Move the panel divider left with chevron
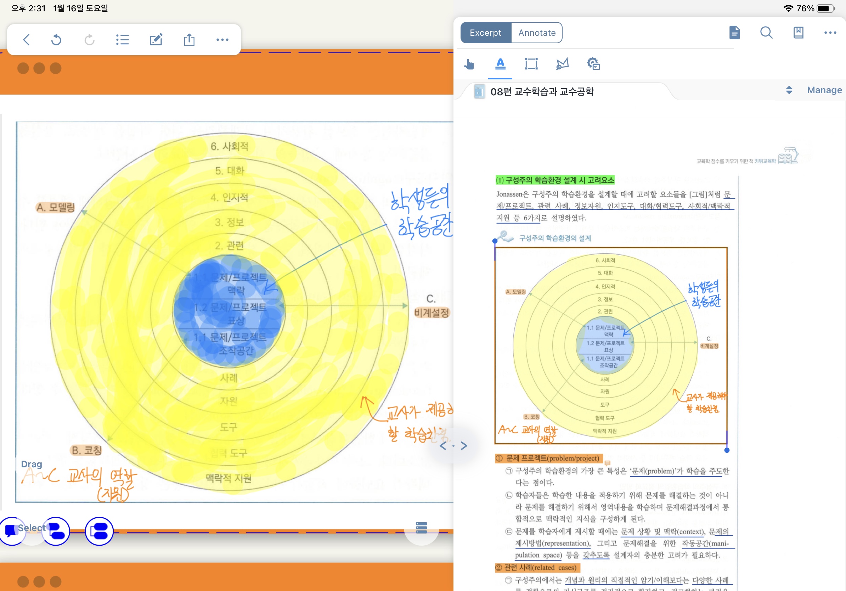 (x=443, y=446)
